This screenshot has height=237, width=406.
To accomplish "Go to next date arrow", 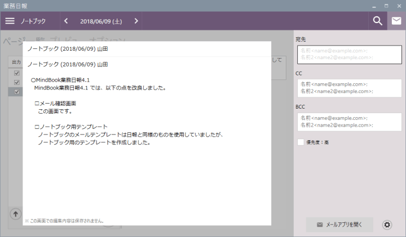I will point(136,21).
